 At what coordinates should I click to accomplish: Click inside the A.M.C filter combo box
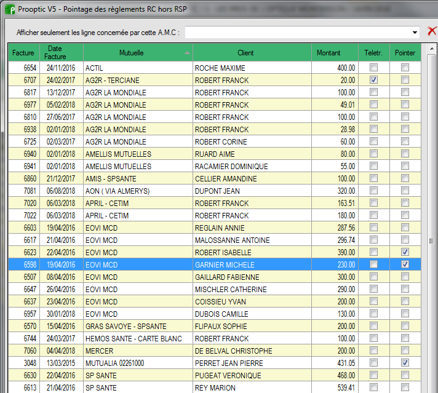click(x=302, y=33)
